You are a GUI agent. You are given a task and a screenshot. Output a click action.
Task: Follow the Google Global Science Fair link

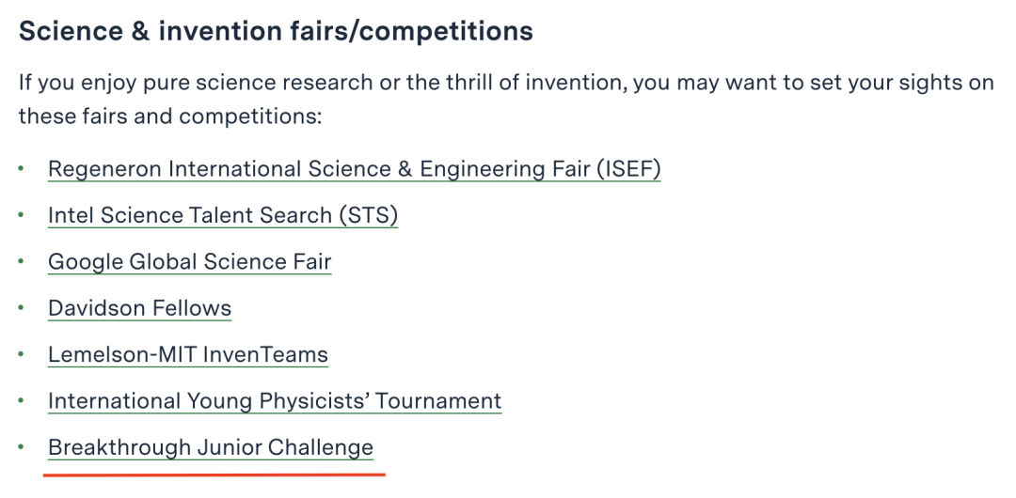(189, 261)
